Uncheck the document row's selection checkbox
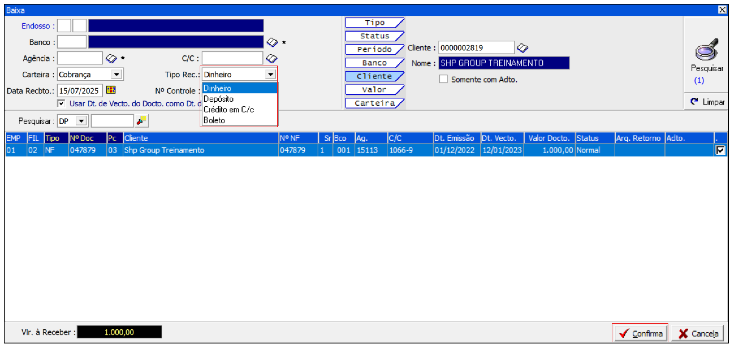 [720, 150]
